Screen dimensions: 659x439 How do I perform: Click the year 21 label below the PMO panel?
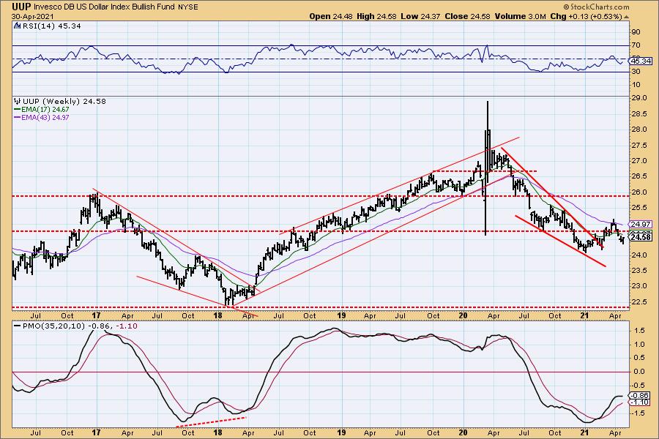584,432
